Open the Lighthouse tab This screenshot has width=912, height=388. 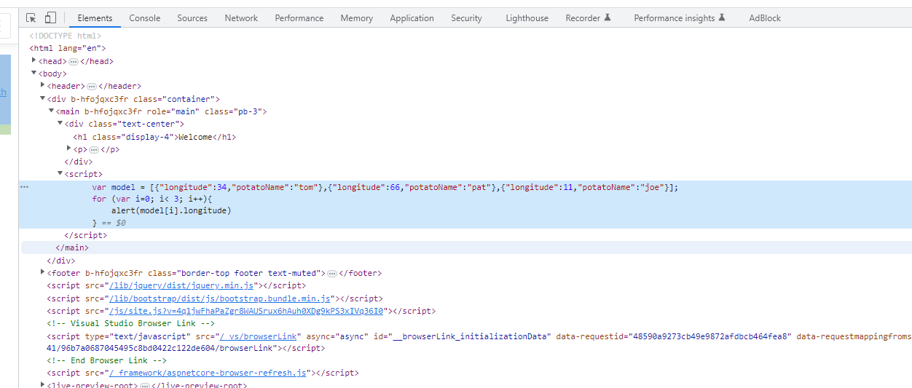pos(527,18)
